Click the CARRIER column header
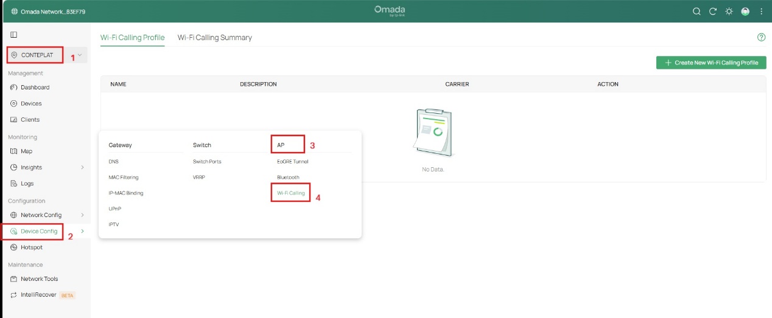Viewport: 772px width, 318px height. [457, 85]
